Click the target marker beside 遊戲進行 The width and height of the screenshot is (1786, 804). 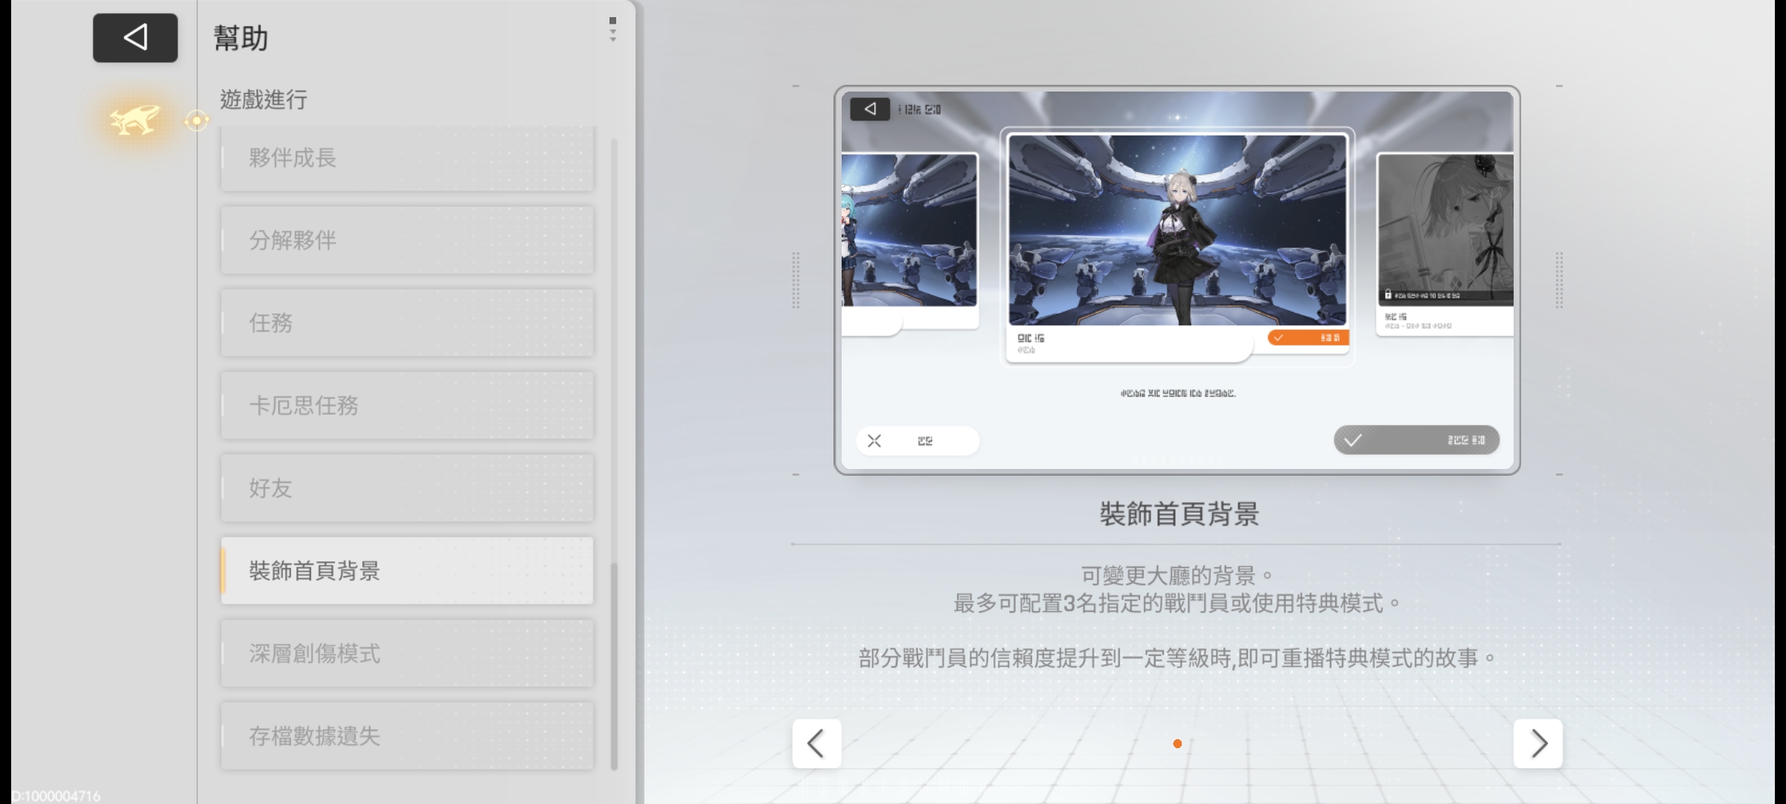coord(196,121)
